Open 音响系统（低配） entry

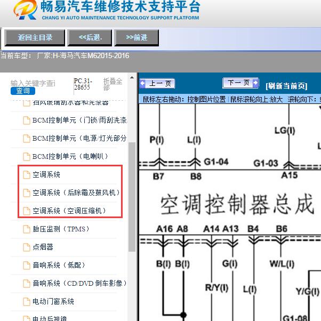tap(59, 265)
